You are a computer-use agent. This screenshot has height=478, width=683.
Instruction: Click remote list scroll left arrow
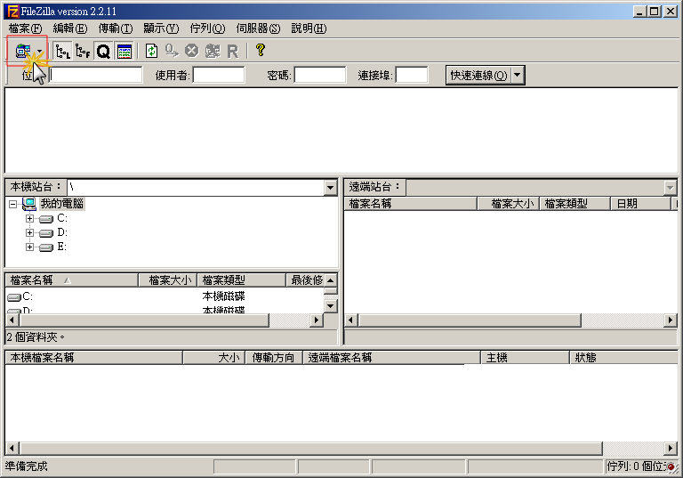[351, 320]
